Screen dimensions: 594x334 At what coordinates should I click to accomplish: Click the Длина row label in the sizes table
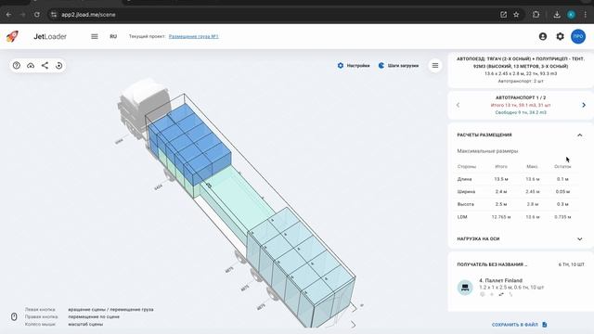(464, 179)
